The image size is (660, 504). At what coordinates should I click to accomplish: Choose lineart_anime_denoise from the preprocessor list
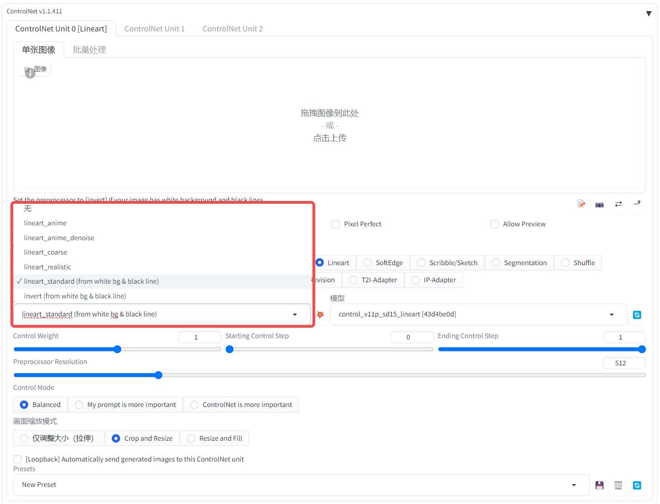59,238
